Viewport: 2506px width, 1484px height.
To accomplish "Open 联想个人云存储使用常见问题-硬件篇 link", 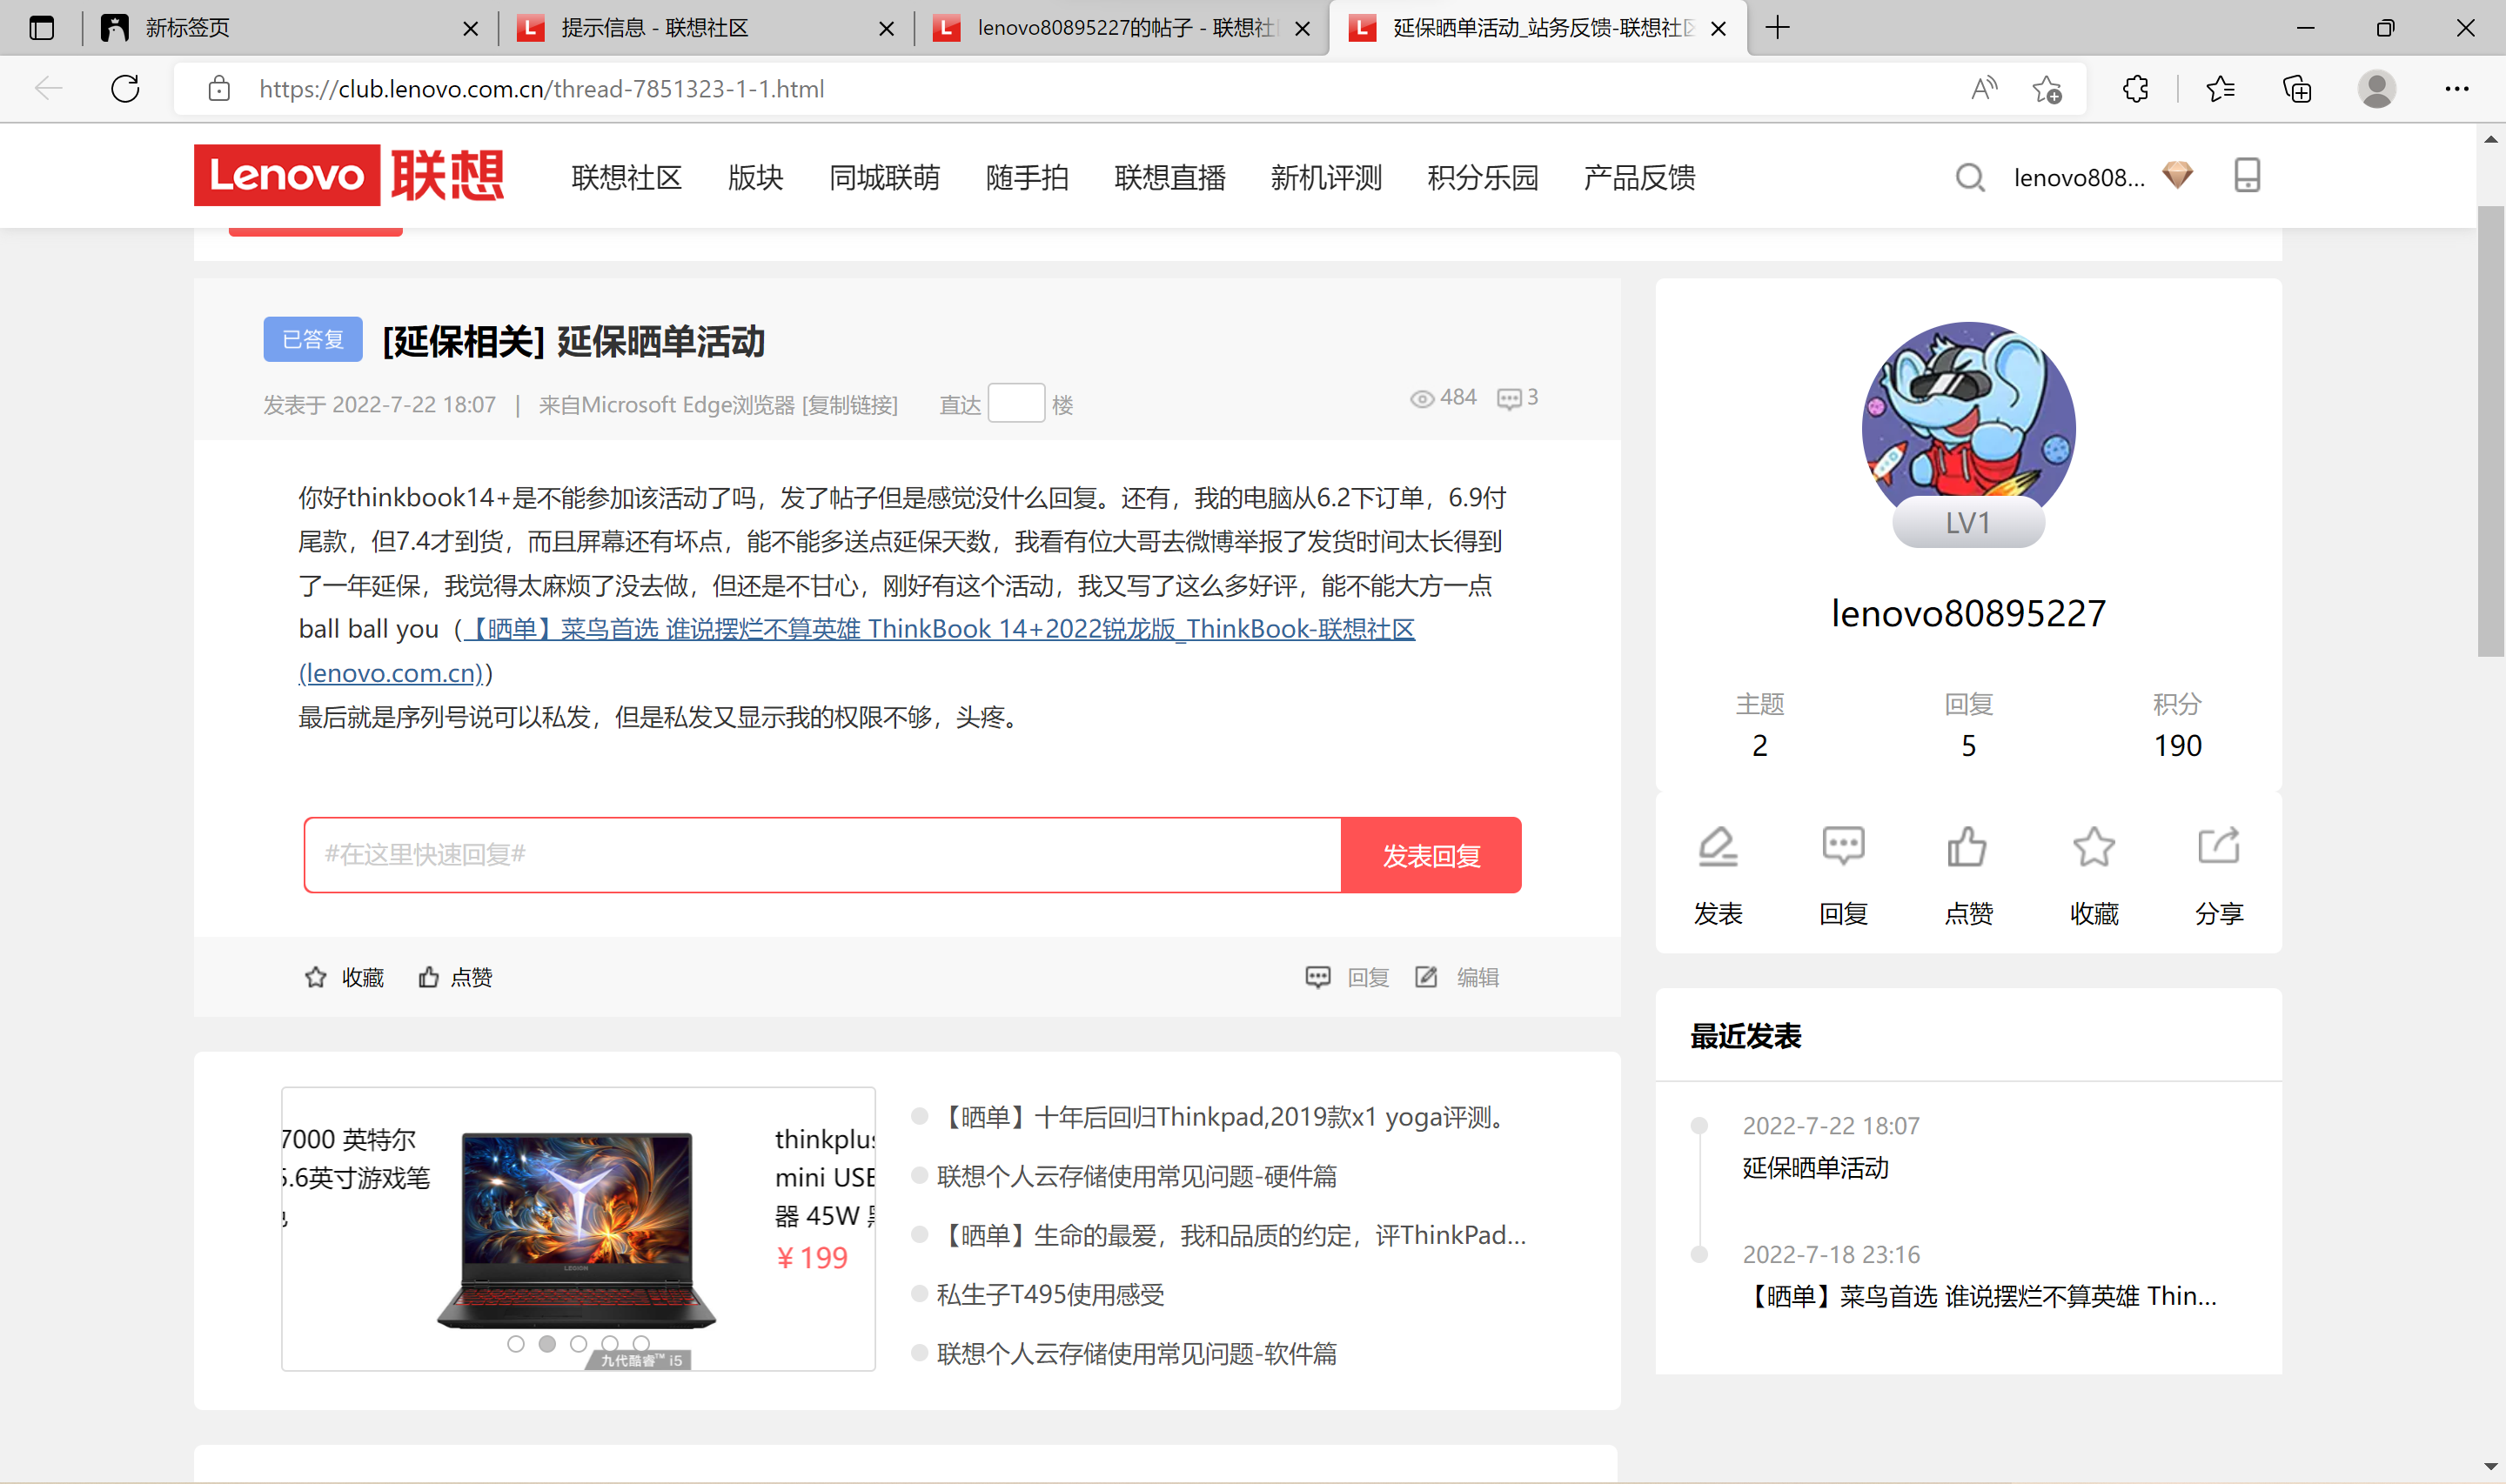I will [1137, 1176].
